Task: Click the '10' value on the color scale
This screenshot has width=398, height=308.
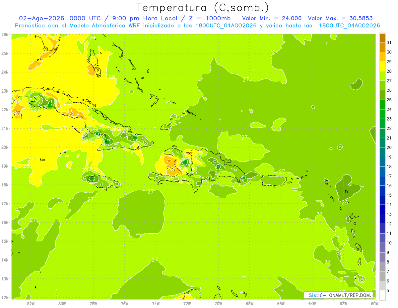Action: (x=389, y=243)
